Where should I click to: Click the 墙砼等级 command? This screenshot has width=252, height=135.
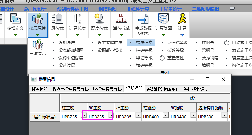pyautogui.click(x=144, y=65)
